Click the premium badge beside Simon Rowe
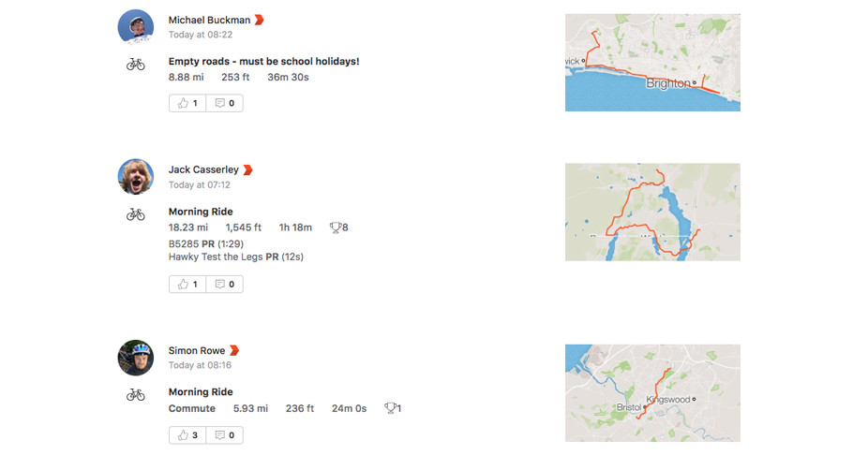Image resolution: width=868 pixels, height=455 pixels. pyautogui.click(x=234, y=350)
